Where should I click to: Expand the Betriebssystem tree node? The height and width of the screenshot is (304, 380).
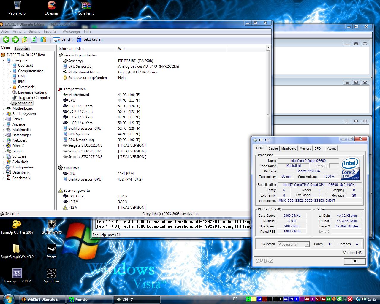click(x=4, y=114)
